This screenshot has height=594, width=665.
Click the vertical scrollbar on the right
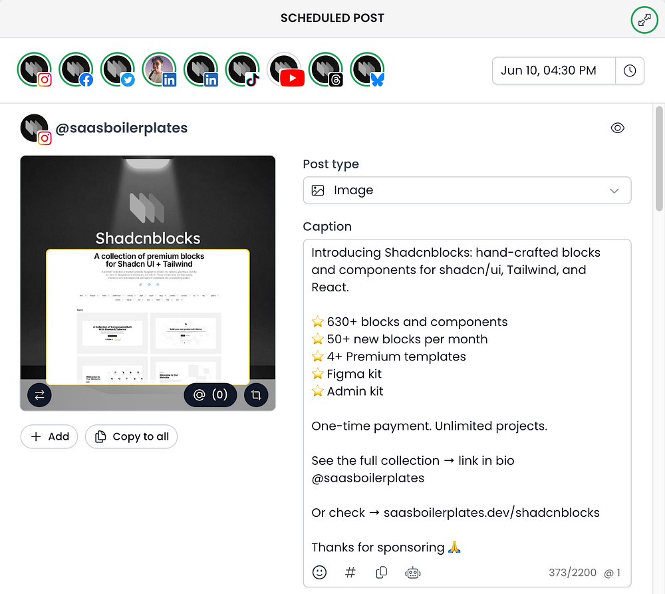pos(659,159)
